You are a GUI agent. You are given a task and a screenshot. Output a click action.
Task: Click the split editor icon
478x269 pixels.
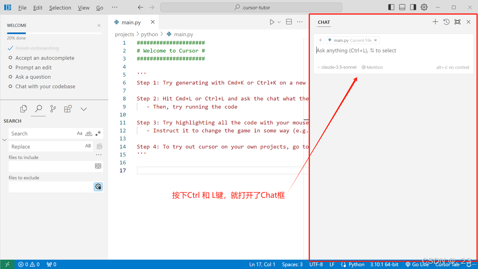(x=289, y=22)
